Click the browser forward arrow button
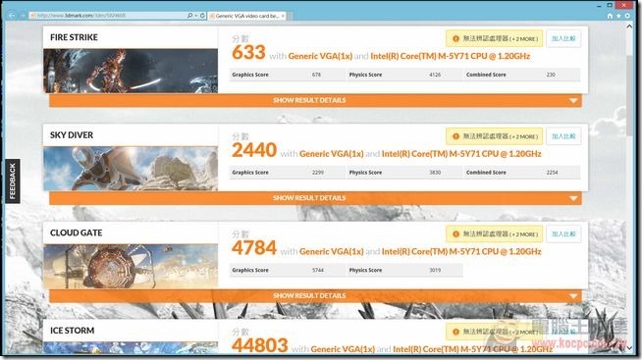 23,16
